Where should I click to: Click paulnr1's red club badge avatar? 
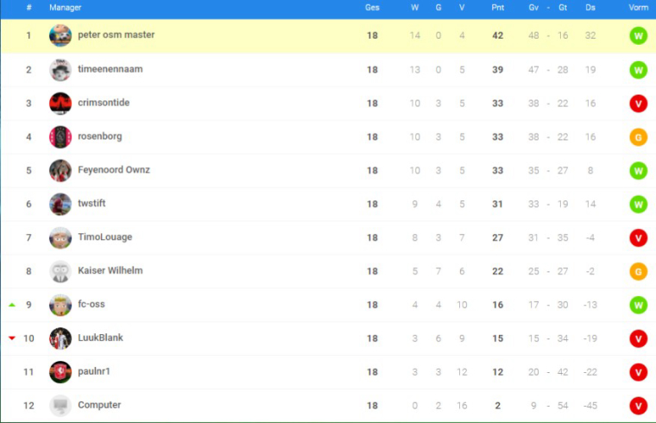pos(60,372)
